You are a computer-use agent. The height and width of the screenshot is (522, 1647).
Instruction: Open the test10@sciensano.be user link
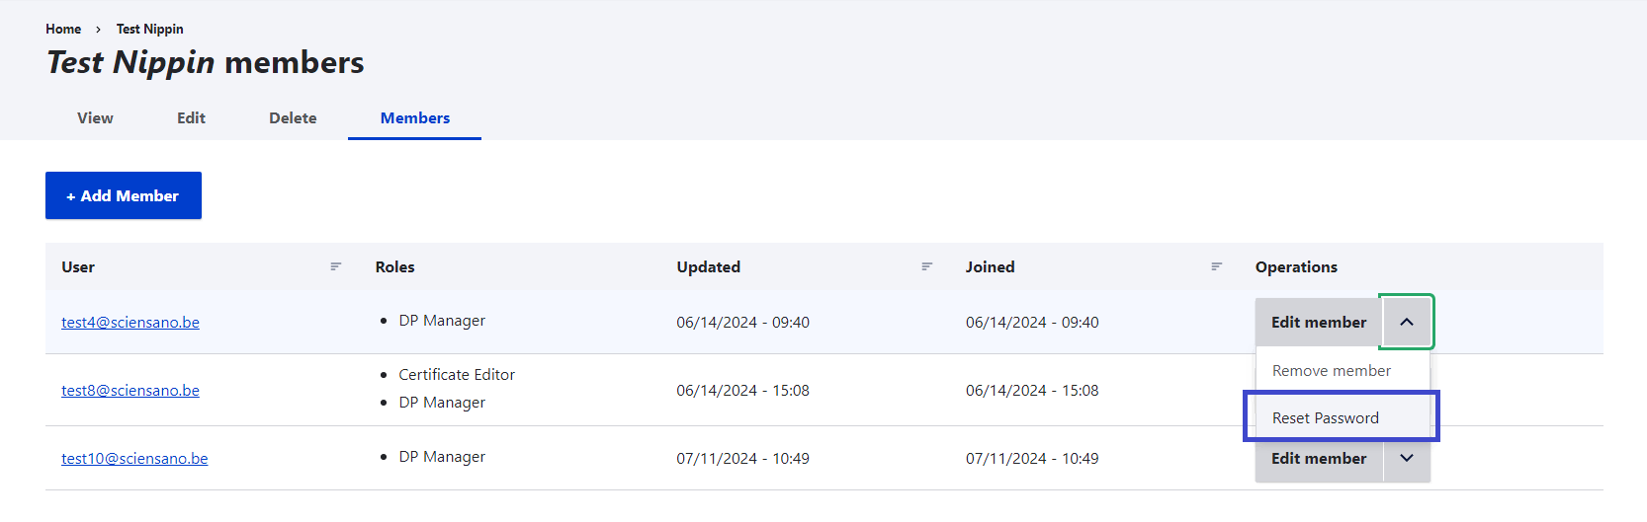(x=134, y=459)
